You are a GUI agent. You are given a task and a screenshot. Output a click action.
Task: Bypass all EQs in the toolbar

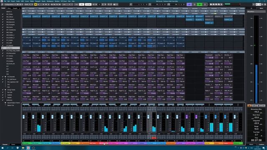[x=54, y=5]
